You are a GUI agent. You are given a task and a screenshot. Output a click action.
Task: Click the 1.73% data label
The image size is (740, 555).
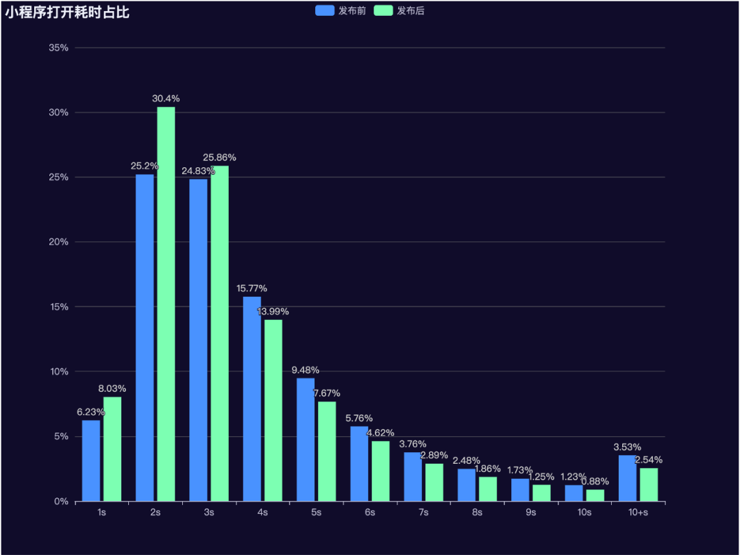point(520,470)
